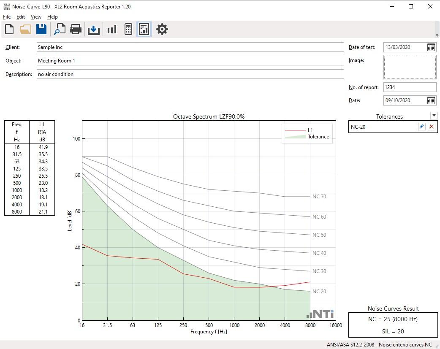Click the No. of report field
Image resolution: width=440 pixels, height=349 pixels.
tap(410, 87)
